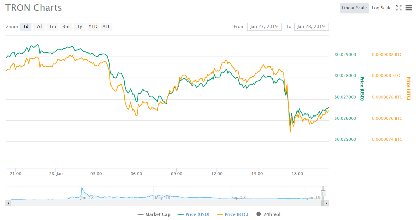The width and height of the screenshot is (416, 220).
Task: Click the 24h Vol legend circle
Action: pos(258,214)
